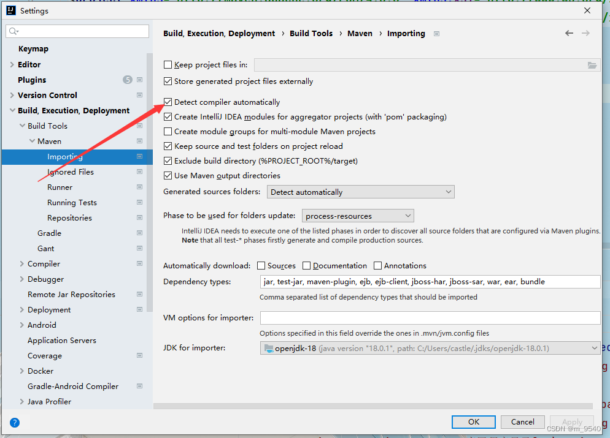The height and width of the screenshot is (438, 610).
Task: Toggle Store generated project files externally
Action: (168, 81)
